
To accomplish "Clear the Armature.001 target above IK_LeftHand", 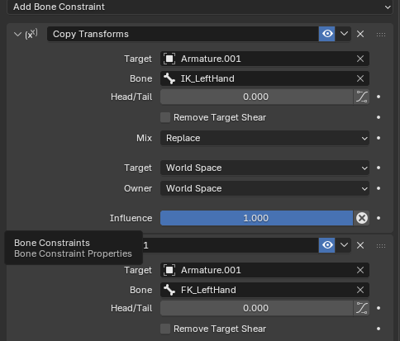I will coord(360,59).
